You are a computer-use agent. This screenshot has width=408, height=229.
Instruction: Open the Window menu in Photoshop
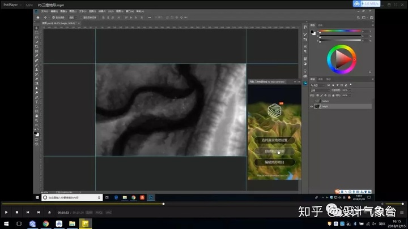130,11
